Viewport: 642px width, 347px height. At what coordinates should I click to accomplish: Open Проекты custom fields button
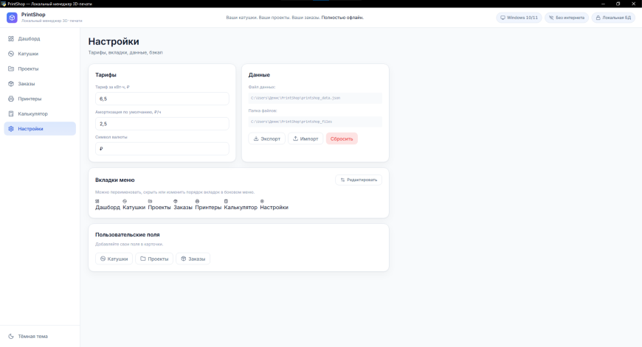(x=154, y=259)
